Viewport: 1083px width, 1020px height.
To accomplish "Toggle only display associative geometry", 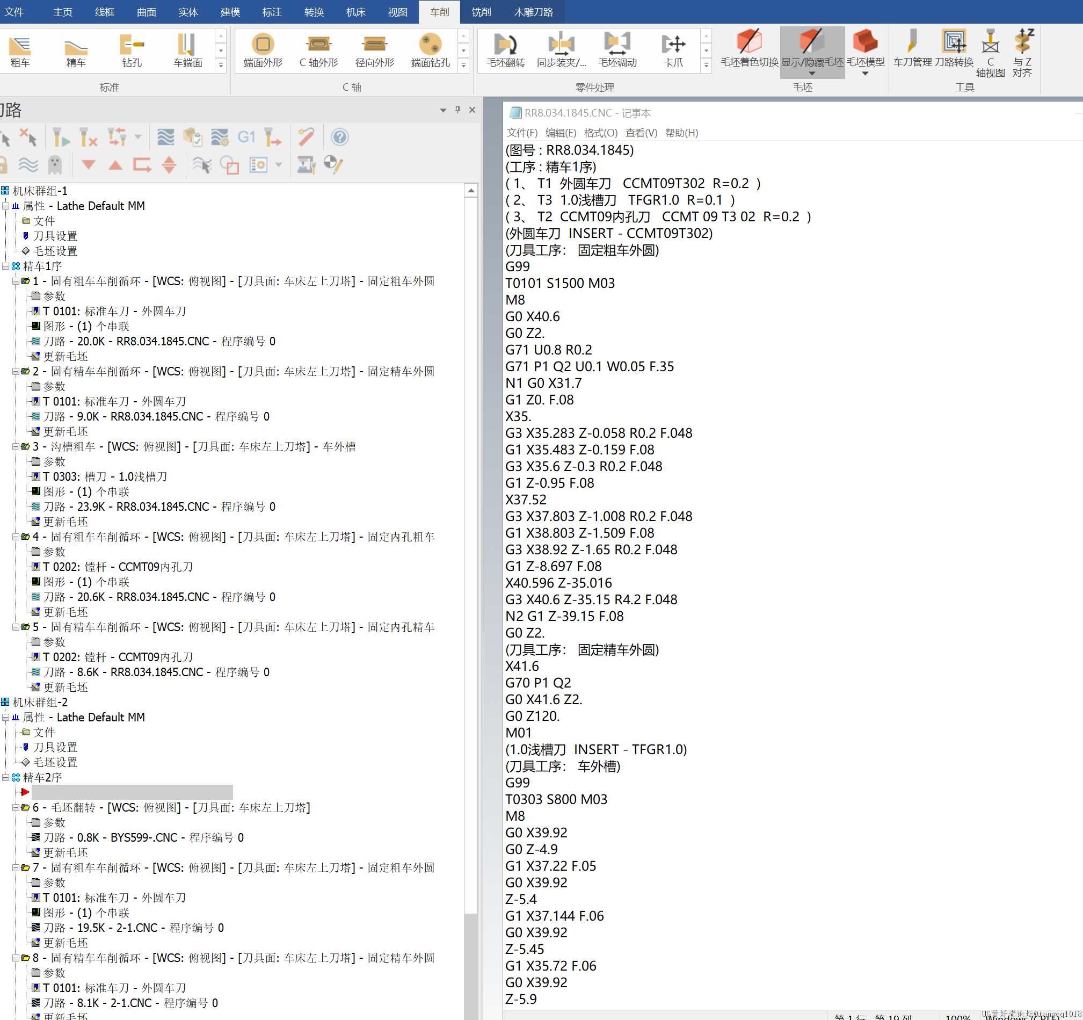I will tap(229, 164).
